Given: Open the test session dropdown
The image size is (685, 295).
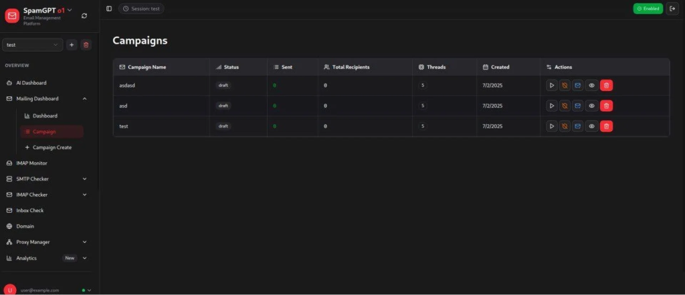Looking at the screenshot, I should [x=32, y=45].
